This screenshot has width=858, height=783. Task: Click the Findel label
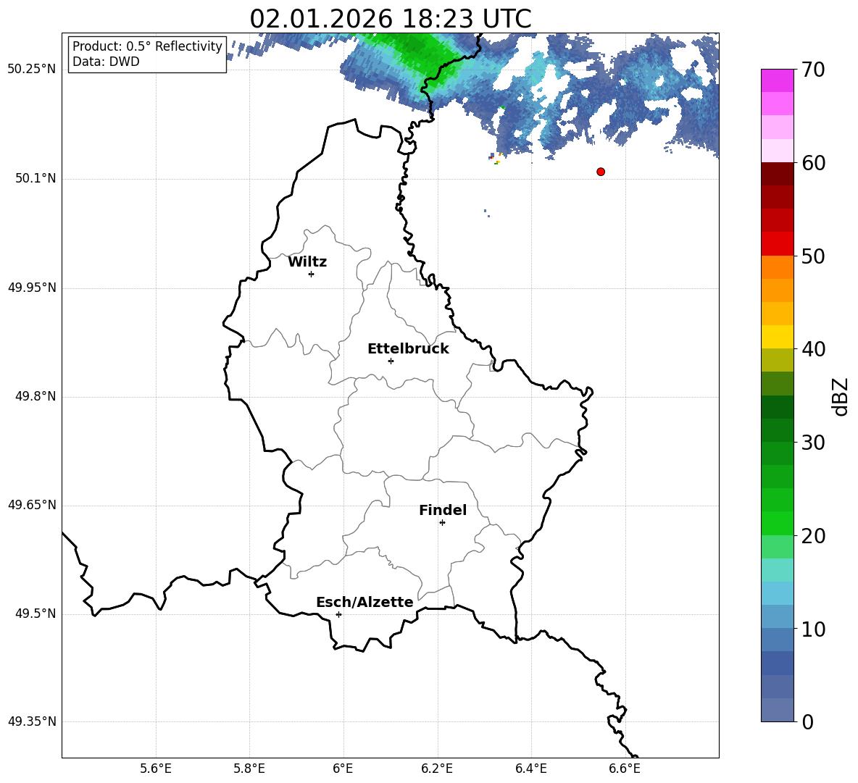pyautogui.click(x=443, y=510)
